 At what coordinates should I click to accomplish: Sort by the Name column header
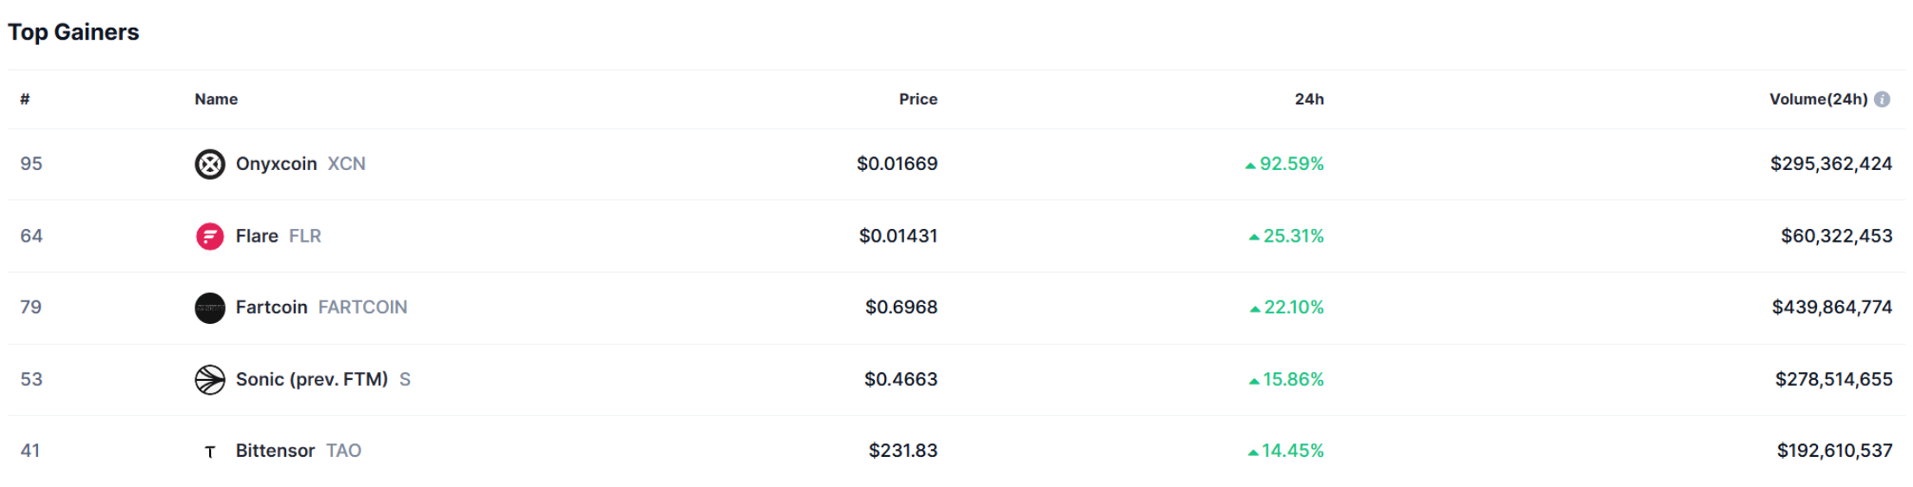pyautogui.click(x=216, y=99)
